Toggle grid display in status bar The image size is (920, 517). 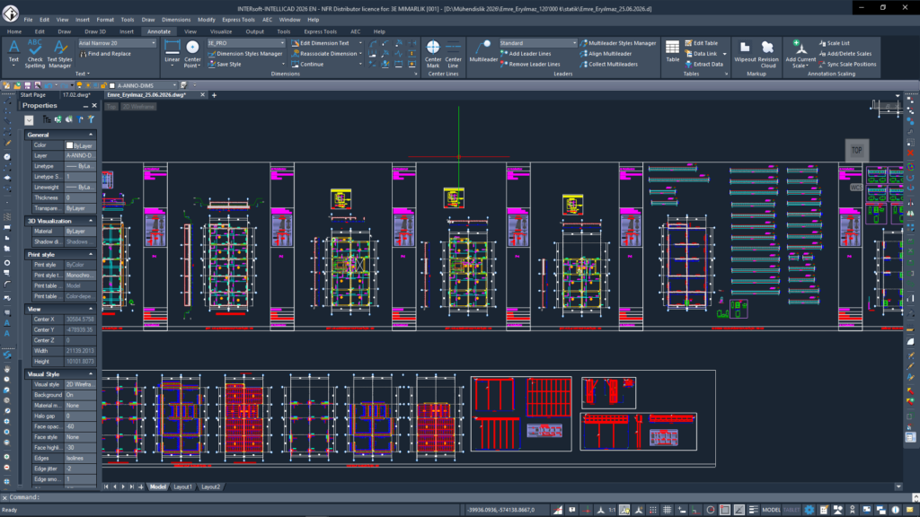[668, 510]
